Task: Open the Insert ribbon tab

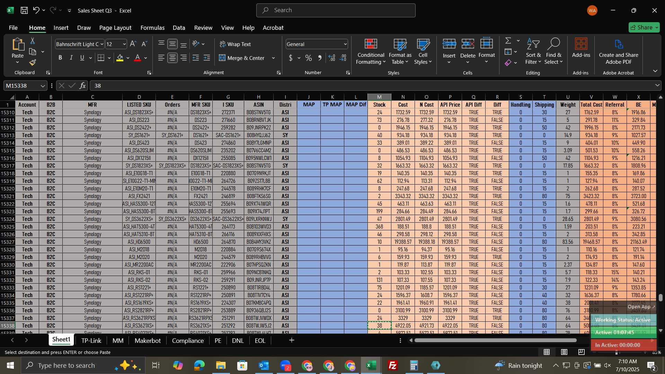Action: [61, 28]
